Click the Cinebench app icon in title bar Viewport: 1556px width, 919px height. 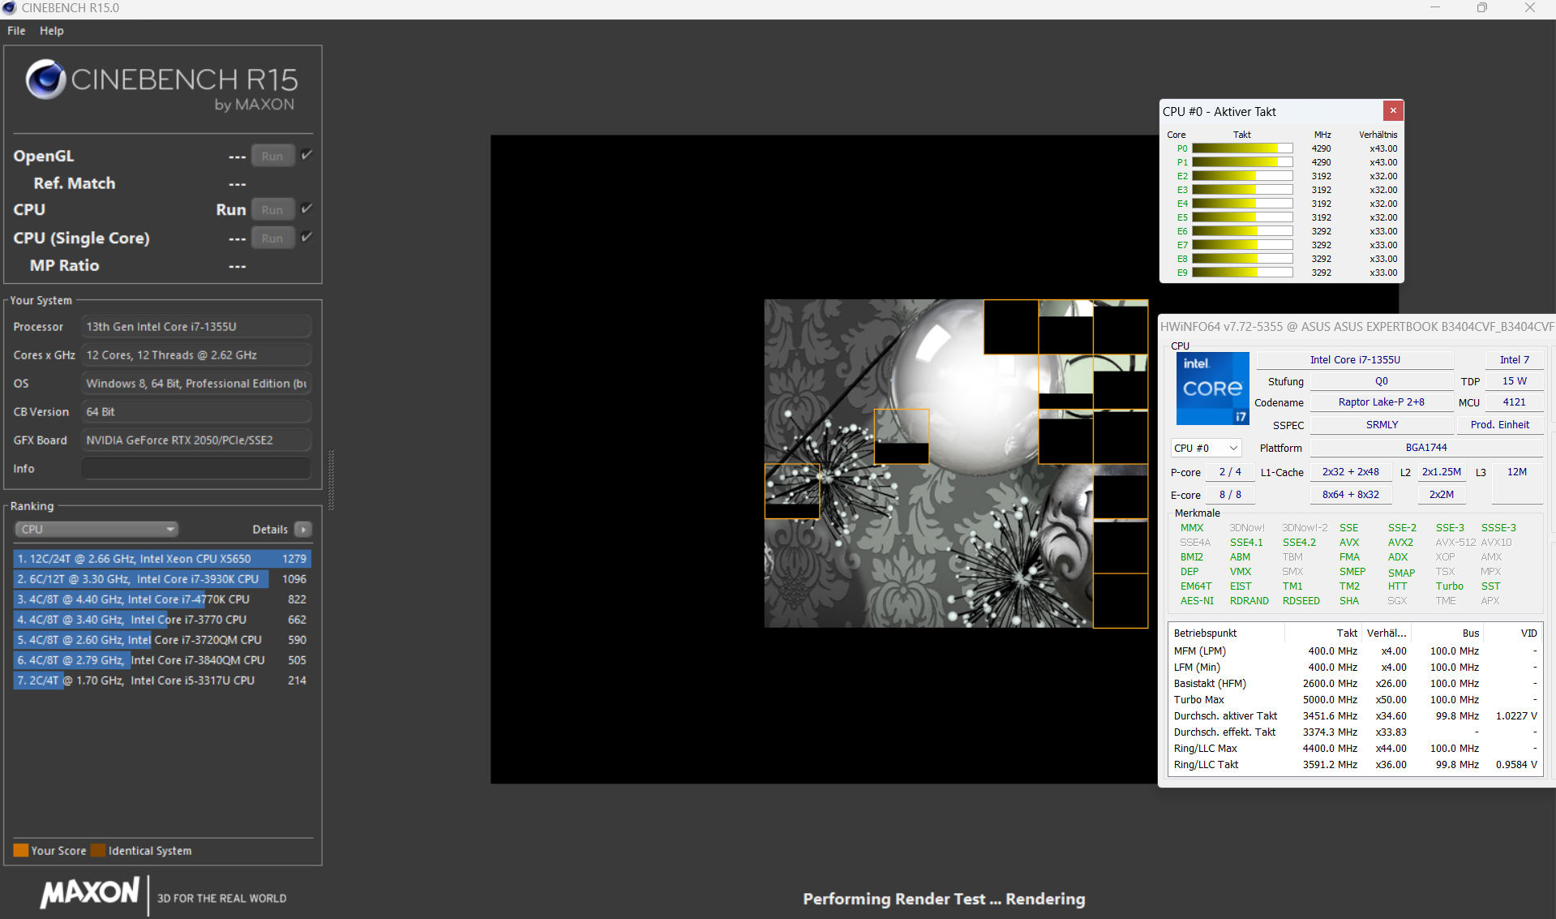[10, 8]
